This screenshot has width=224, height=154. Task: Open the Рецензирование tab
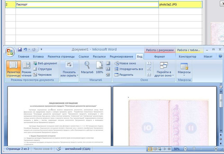tap(121, 57)
